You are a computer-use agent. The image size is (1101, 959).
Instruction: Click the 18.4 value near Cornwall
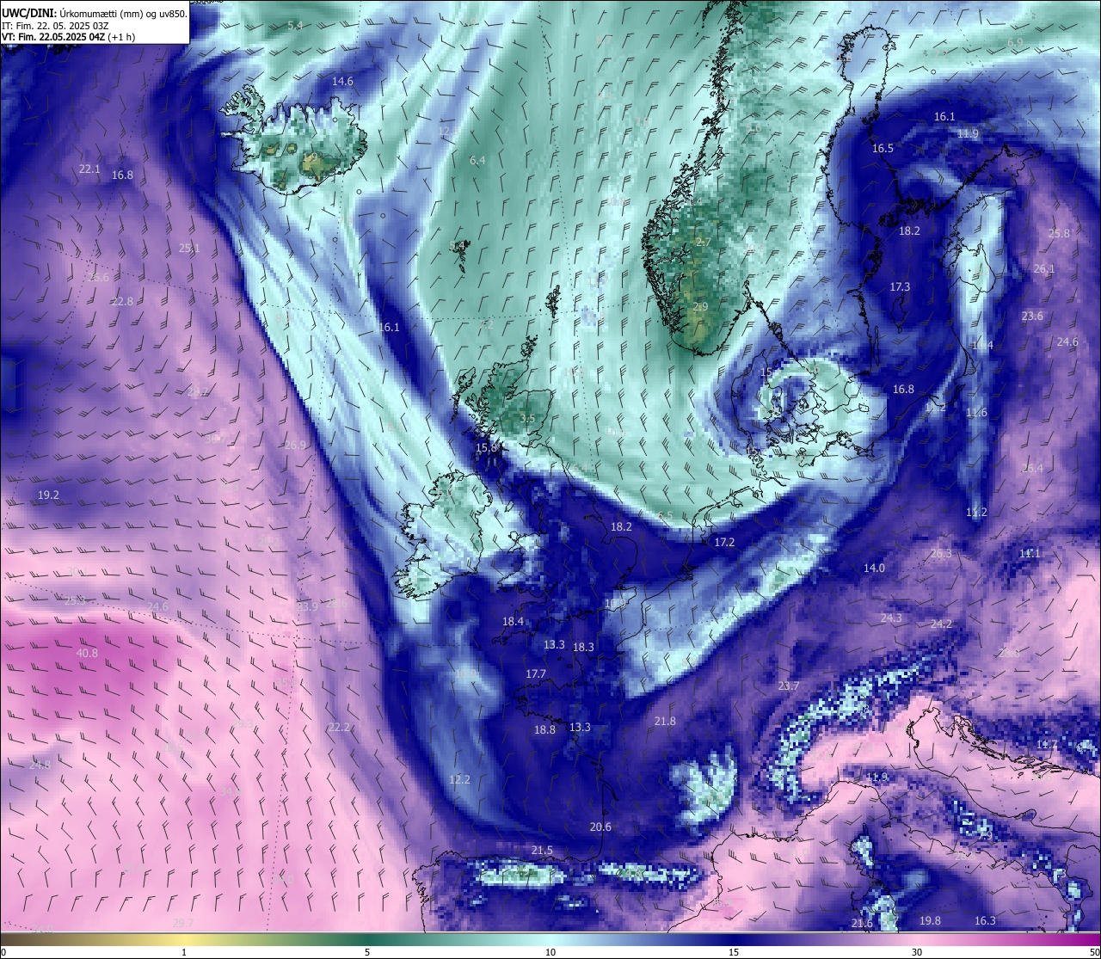coord(513,621)
